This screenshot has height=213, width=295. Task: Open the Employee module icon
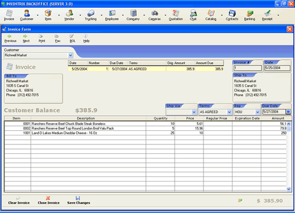click(x=112, y=15)
